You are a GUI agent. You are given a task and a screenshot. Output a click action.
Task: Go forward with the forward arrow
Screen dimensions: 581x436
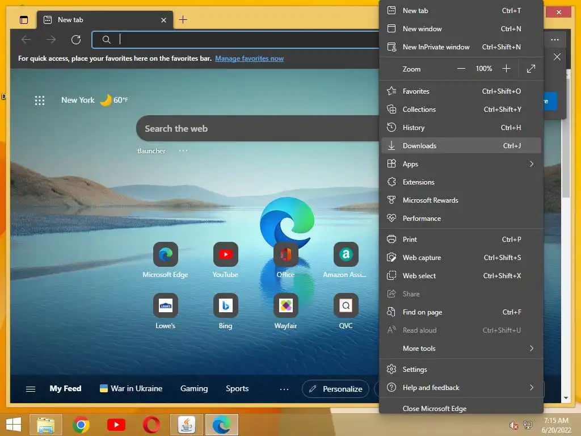[51, 39]
